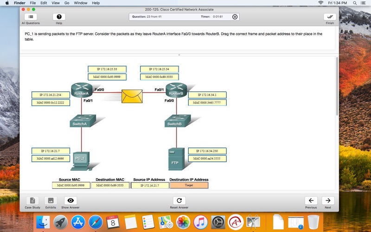Select the IP 172.16.34.250 label
371x232 pixels.
pos(207,151)
